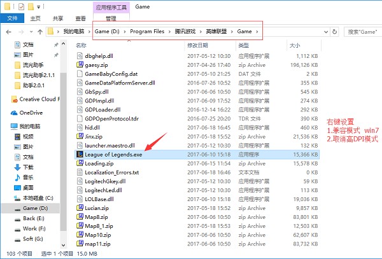This screenshot has height=259, width=382.
Task: Open 本地磁盘 (C:) in navigation pane
Action: [x=37, y=197]
